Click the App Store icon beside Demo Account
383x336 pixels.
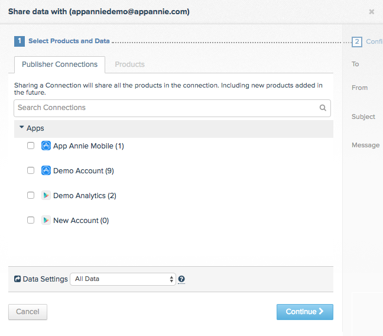tap(46, 170)
